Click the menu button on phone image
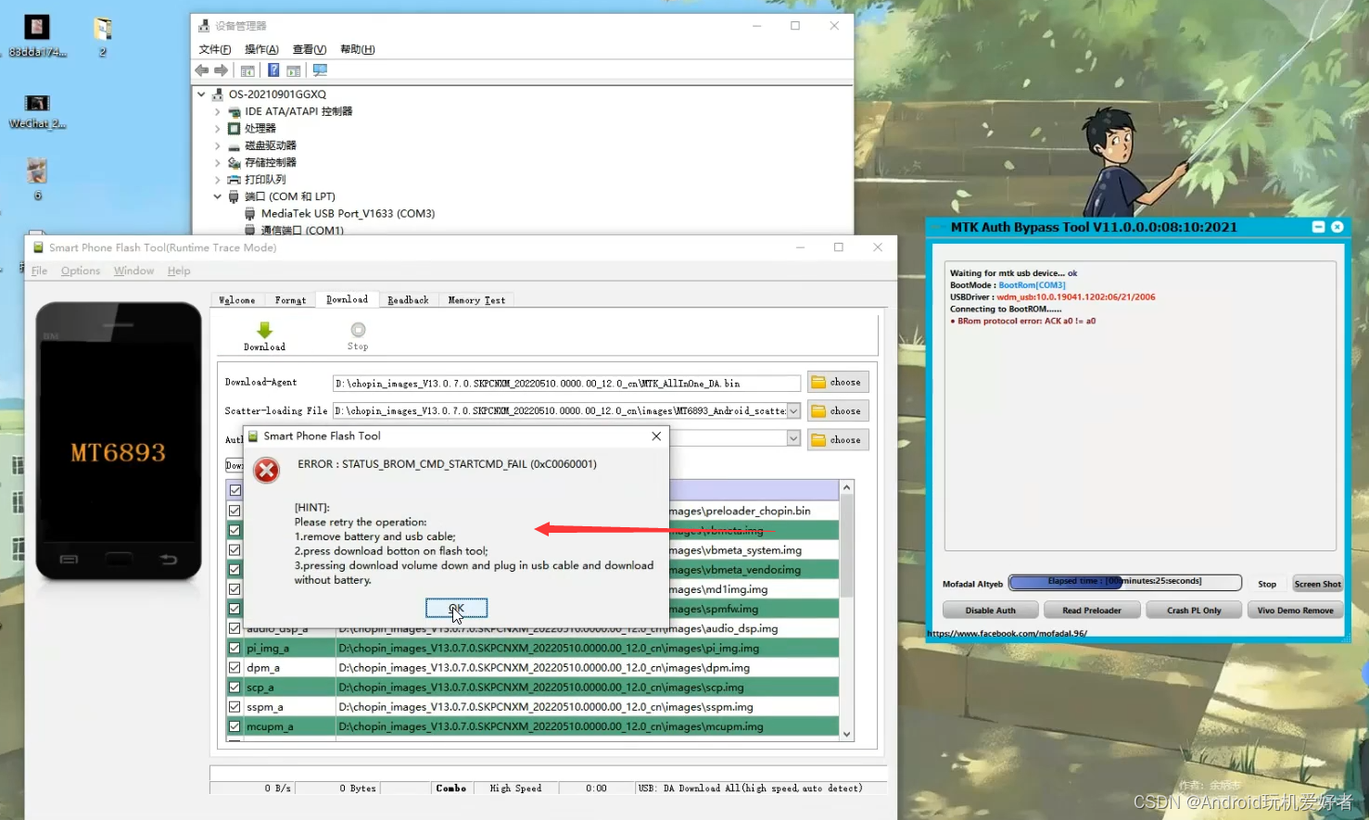Image resolution: width=1369 pixels, height=820 pixels. click(x=69, y=559)
